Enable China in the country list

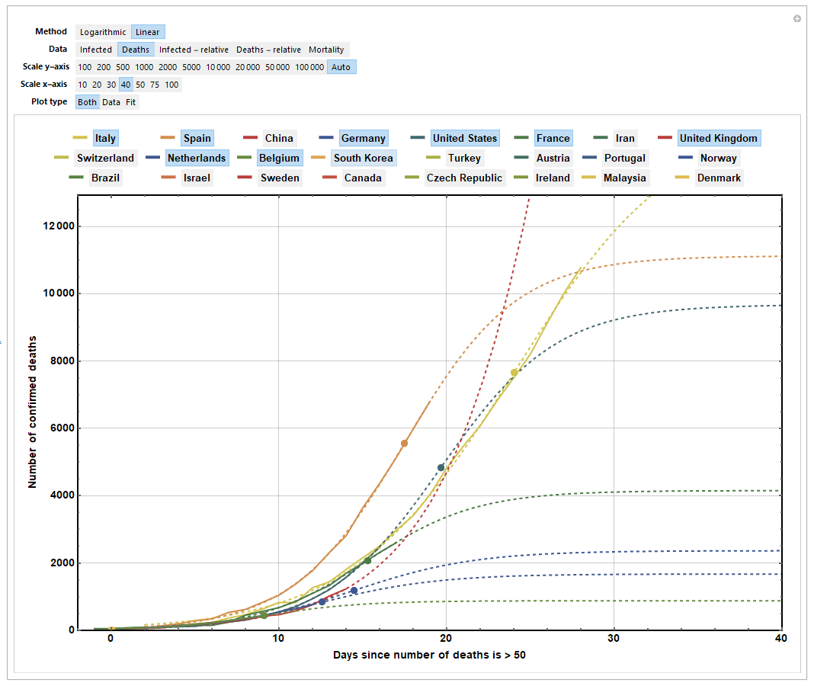pos(278,138)
